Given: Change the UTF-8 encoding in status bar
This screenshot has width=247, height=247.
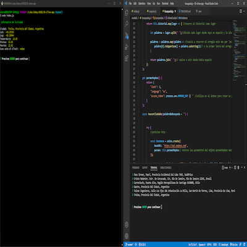Looking at the screenshot, I should [209, 245].
